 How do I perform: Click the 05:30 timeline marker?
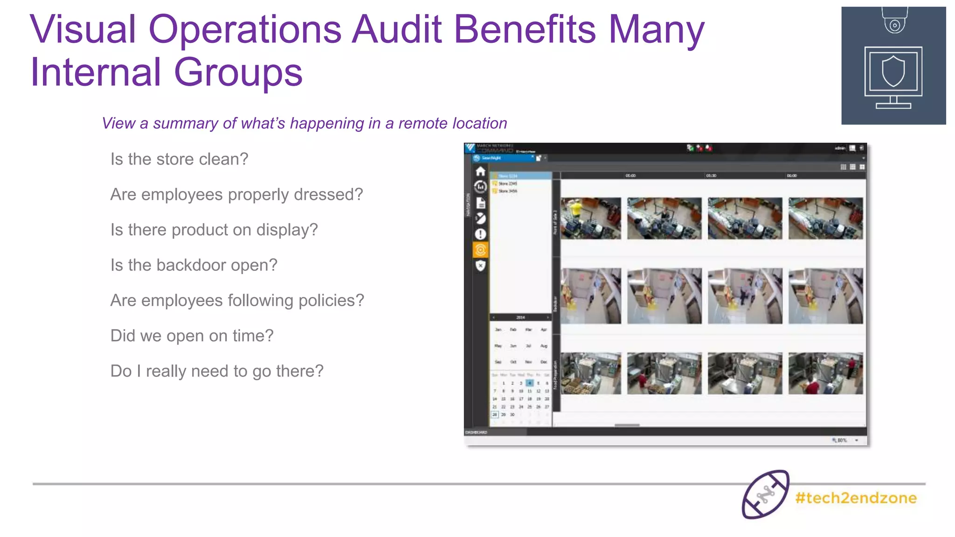pos(711,176)
